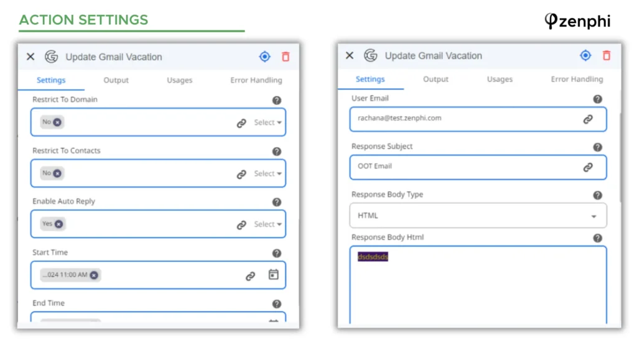The width and height of the screenshot is (637, 358).
Task: Click the highlighted dsdsdsds text
Action: (x=373, y=257)
